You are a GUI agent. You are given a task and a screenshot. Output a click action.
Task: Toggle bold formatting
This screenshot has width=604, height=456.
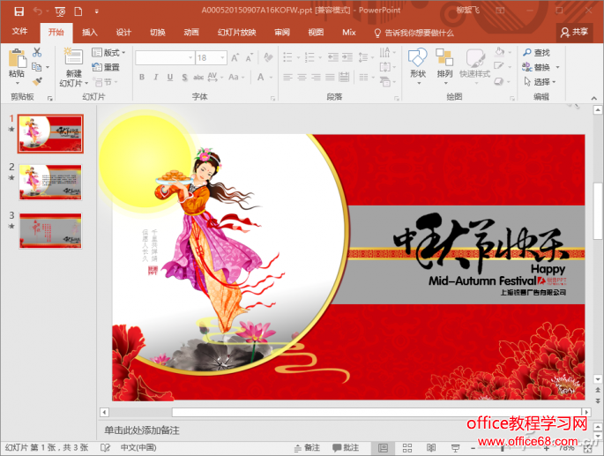click(142, 77)
